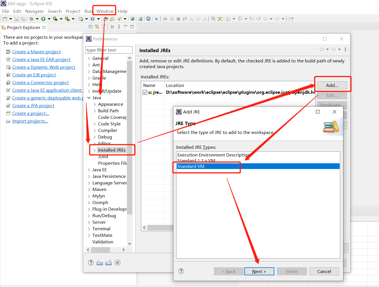This screenshot has width=379, height=287.
Task: Select Execution Environment Description type
Action: click(x=258, y=155)
